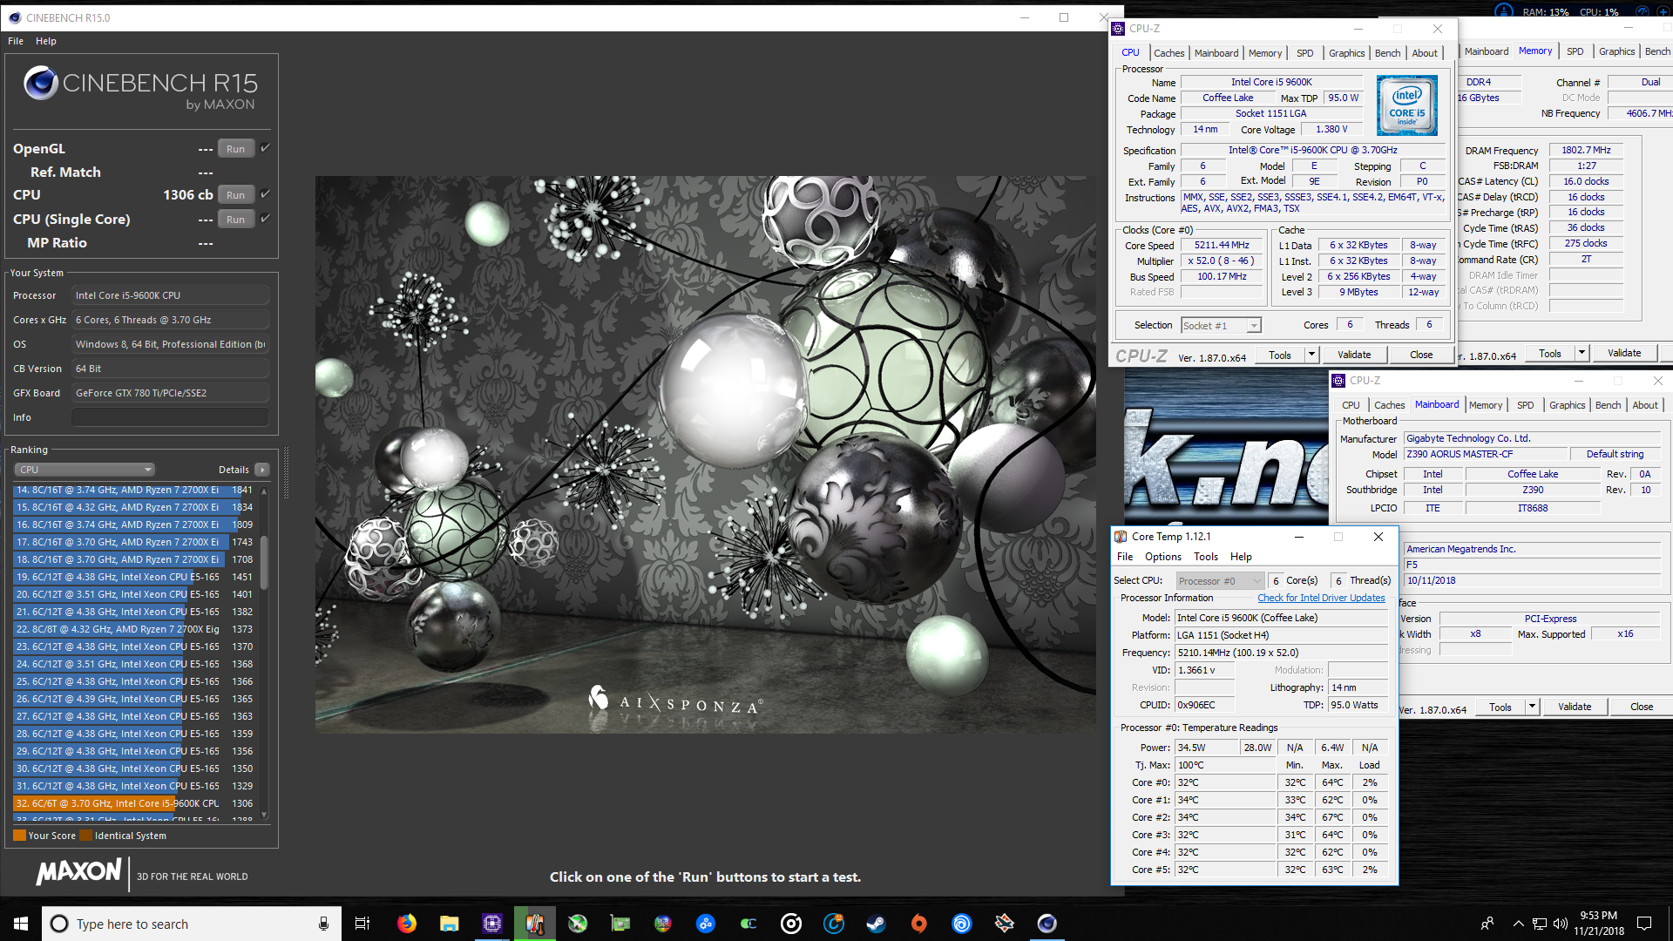Click the green GPU card icon in the taskbar
This screenshot has height=941, width=1673.
(x=620, y=924)
